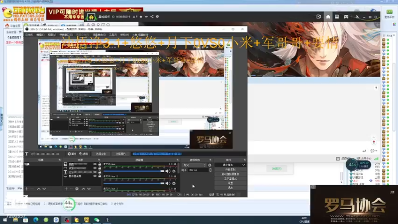Move source up in OBS sources panel
Viewport: 398px width, 224px height.
(x=83, y=189)
